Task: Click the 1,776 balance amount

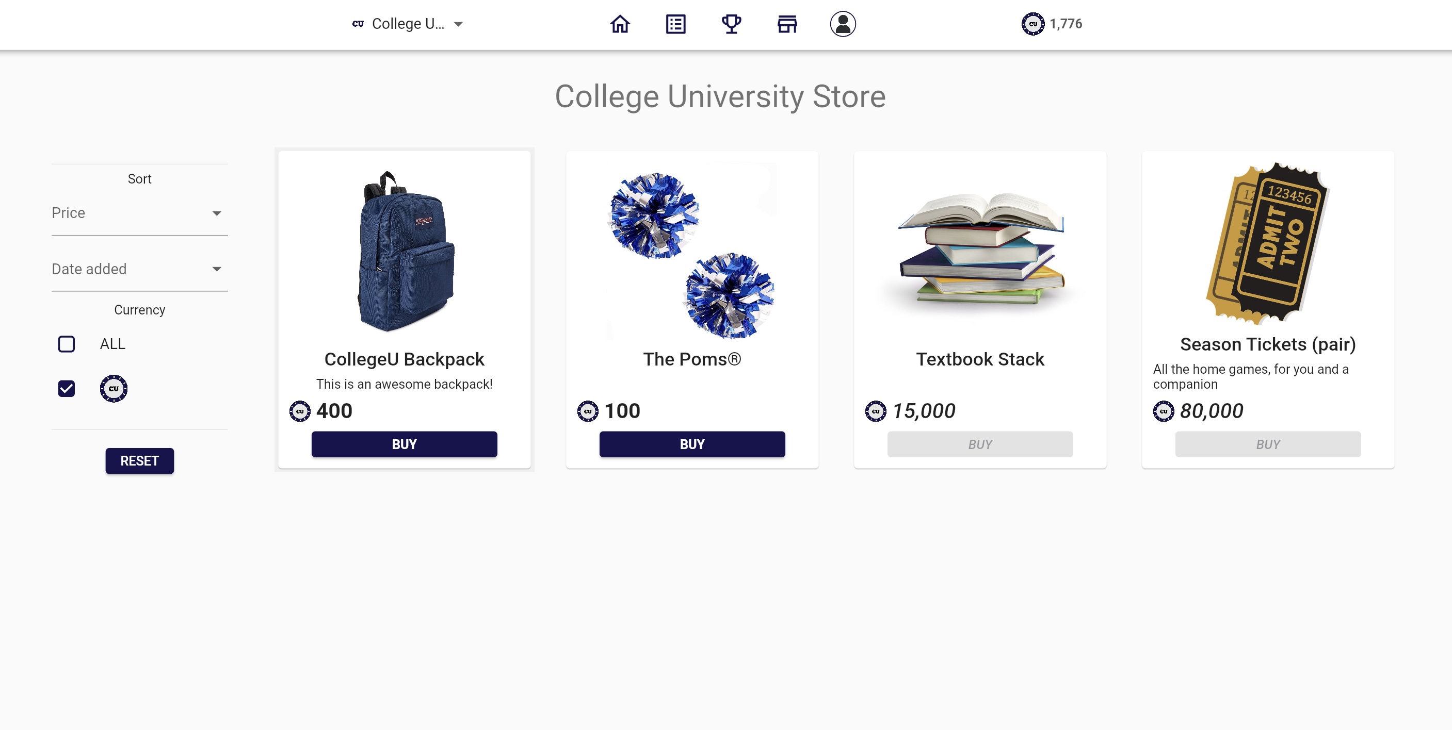Action: (x=1066, y=24)
